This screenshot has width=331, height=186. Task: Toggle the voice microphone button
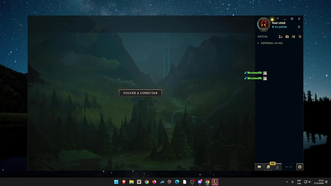click(x=277, y=167)
